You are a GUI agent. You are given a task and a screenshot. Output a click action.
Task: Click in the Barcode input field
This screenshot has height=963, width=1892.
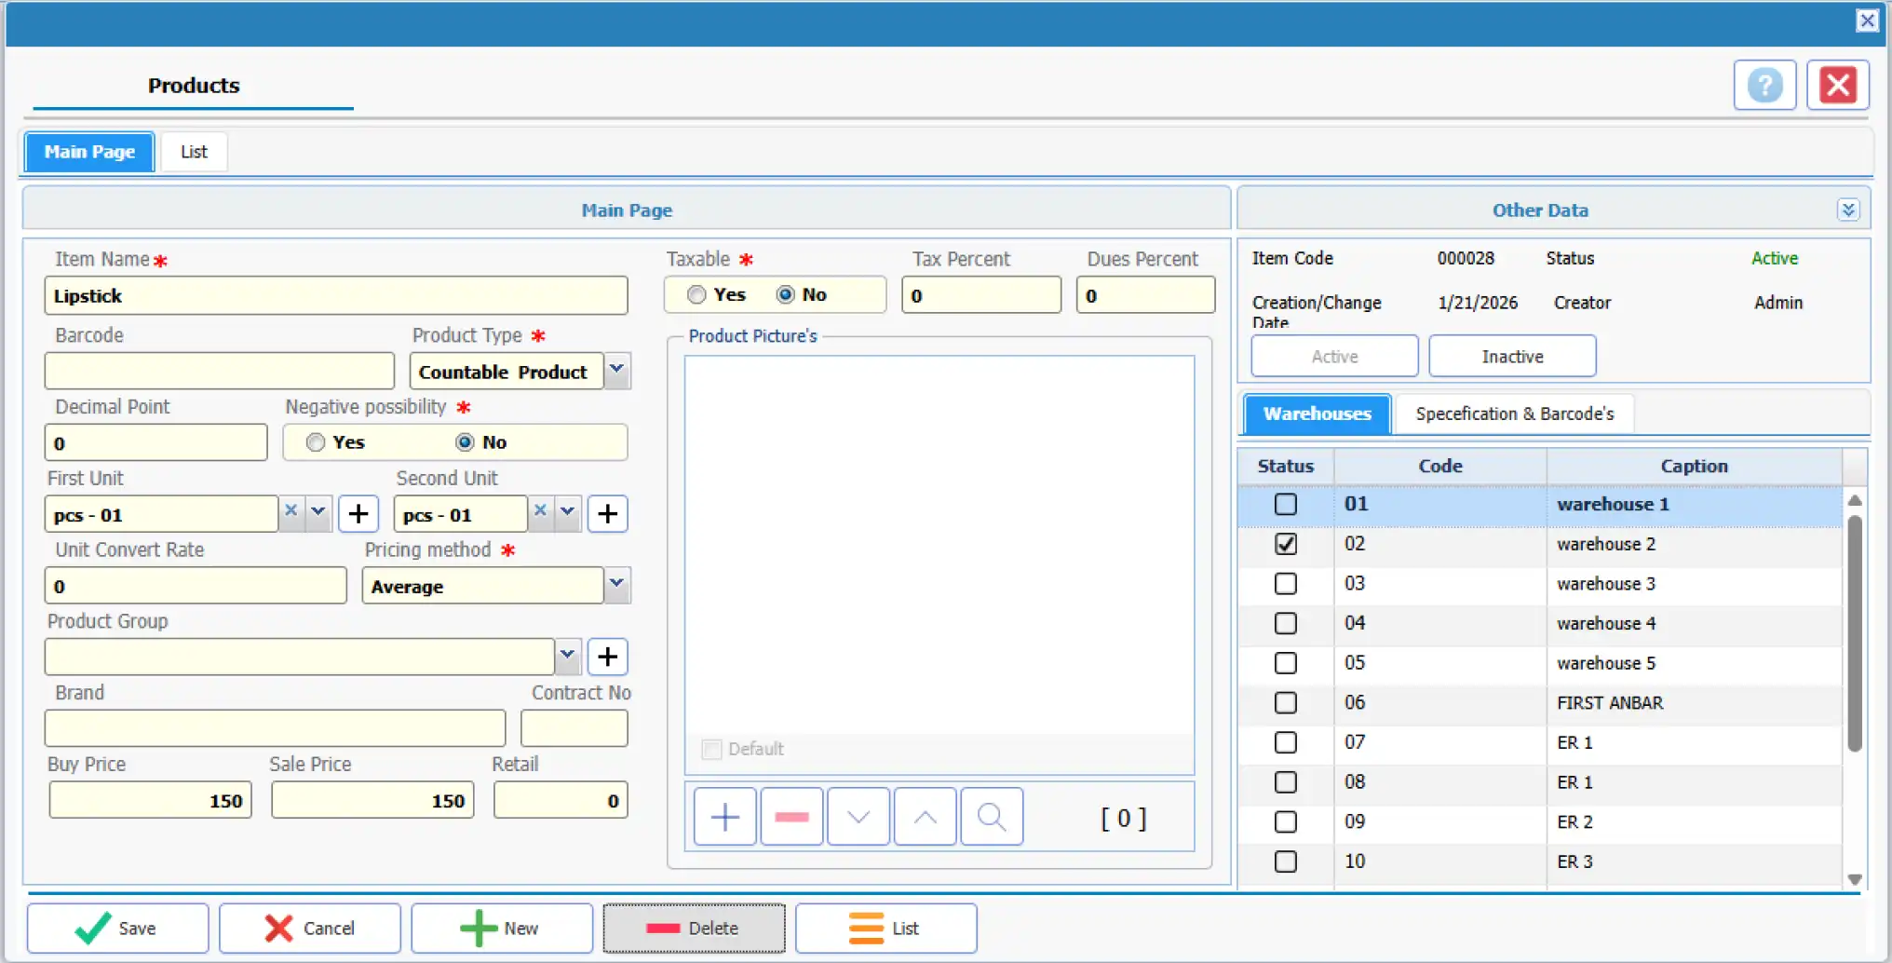point(220,371)
